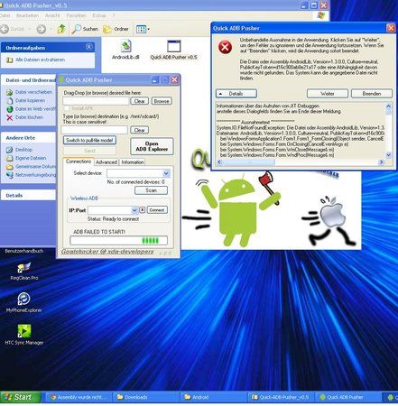Open the RegClean Pro desktop icon
398x406 pixels.
tap(23, 267)
